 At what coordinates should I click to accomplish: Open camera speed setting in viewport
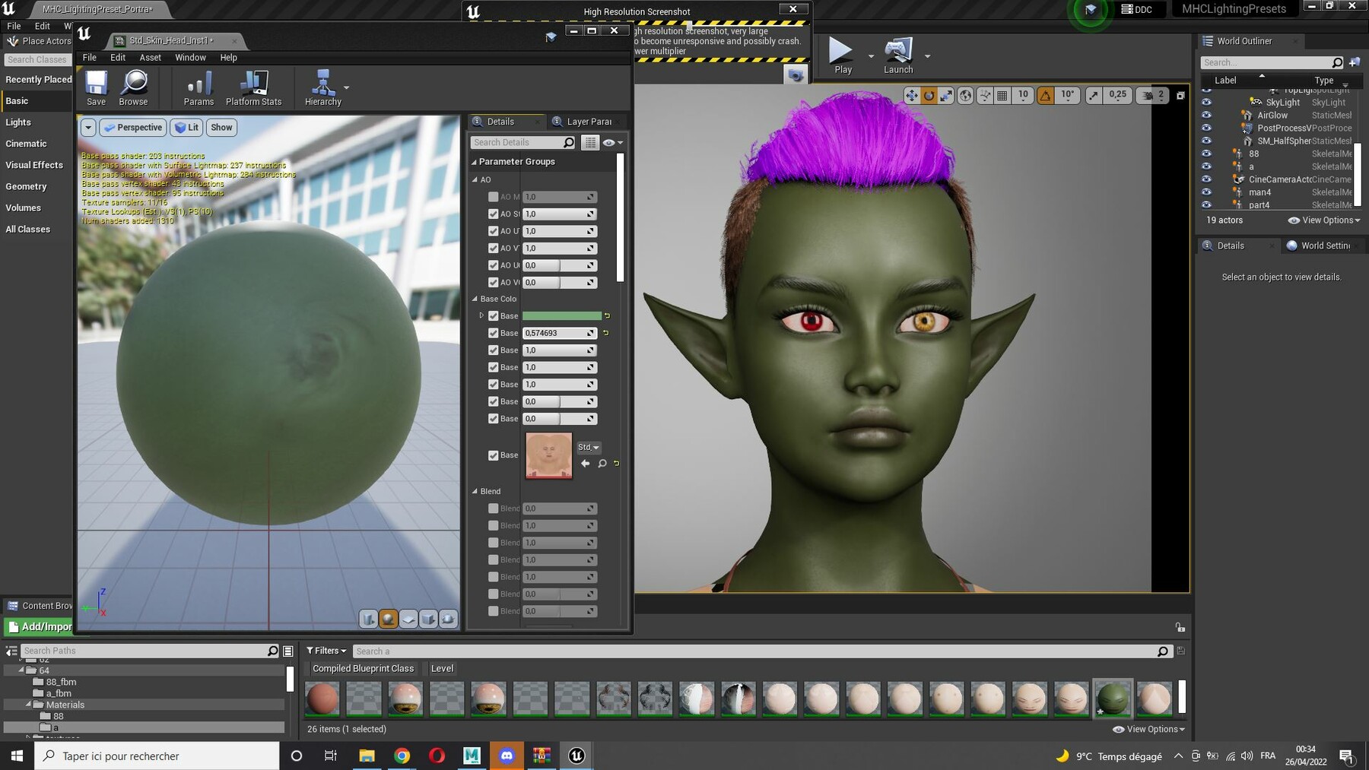tap(1154, 95)
